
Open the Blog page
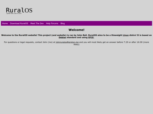click(x=63, y=23)
